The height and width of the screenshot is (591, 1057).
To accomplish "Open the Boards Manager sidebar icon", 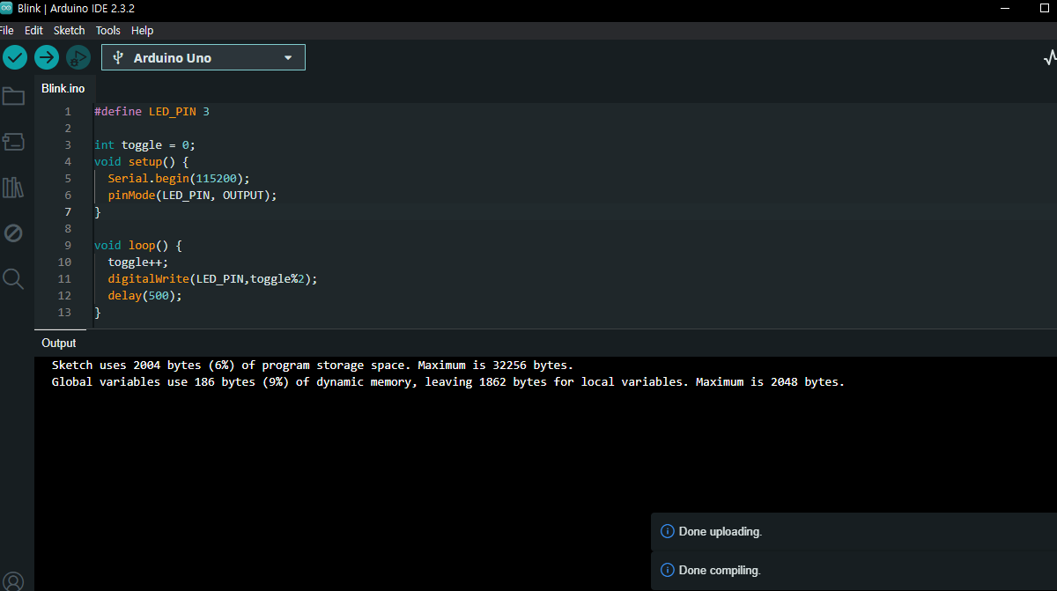I will pyautogui.click(x=13, y=142).
